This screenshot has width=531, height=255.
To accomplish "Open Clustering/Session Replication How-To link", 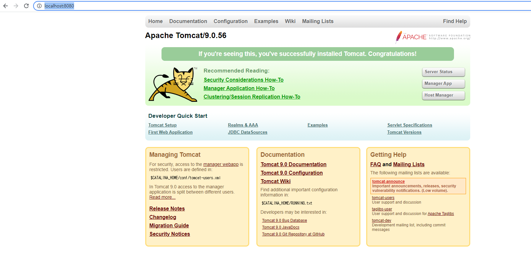I will coord(252,97).
